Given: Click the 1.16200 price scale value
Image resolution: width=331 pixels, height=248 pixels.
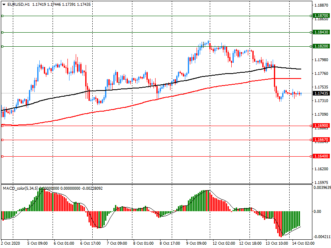Looking at the screenshot, I should tap(321, 169).
